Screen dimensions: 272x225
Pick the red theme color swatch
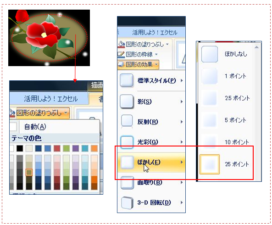click(x=57, y=148)
